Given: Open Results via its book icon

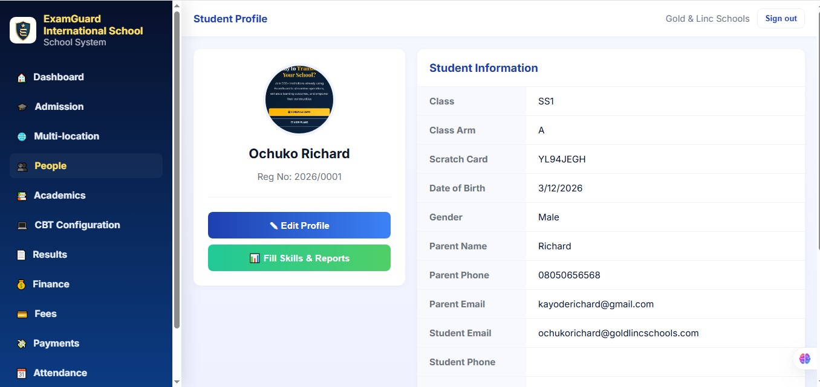Looking at the screenshot, I should 21,254.
